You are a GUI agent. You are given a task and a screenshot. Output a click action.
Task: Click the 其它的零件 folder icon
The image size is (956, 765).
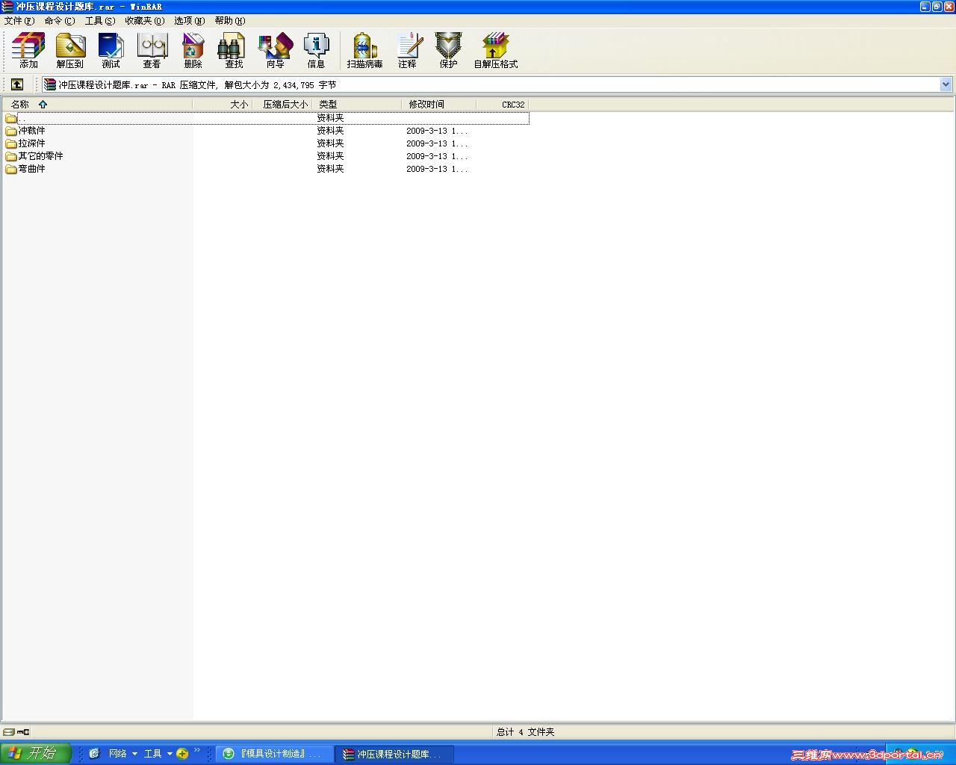pos(11,156)
